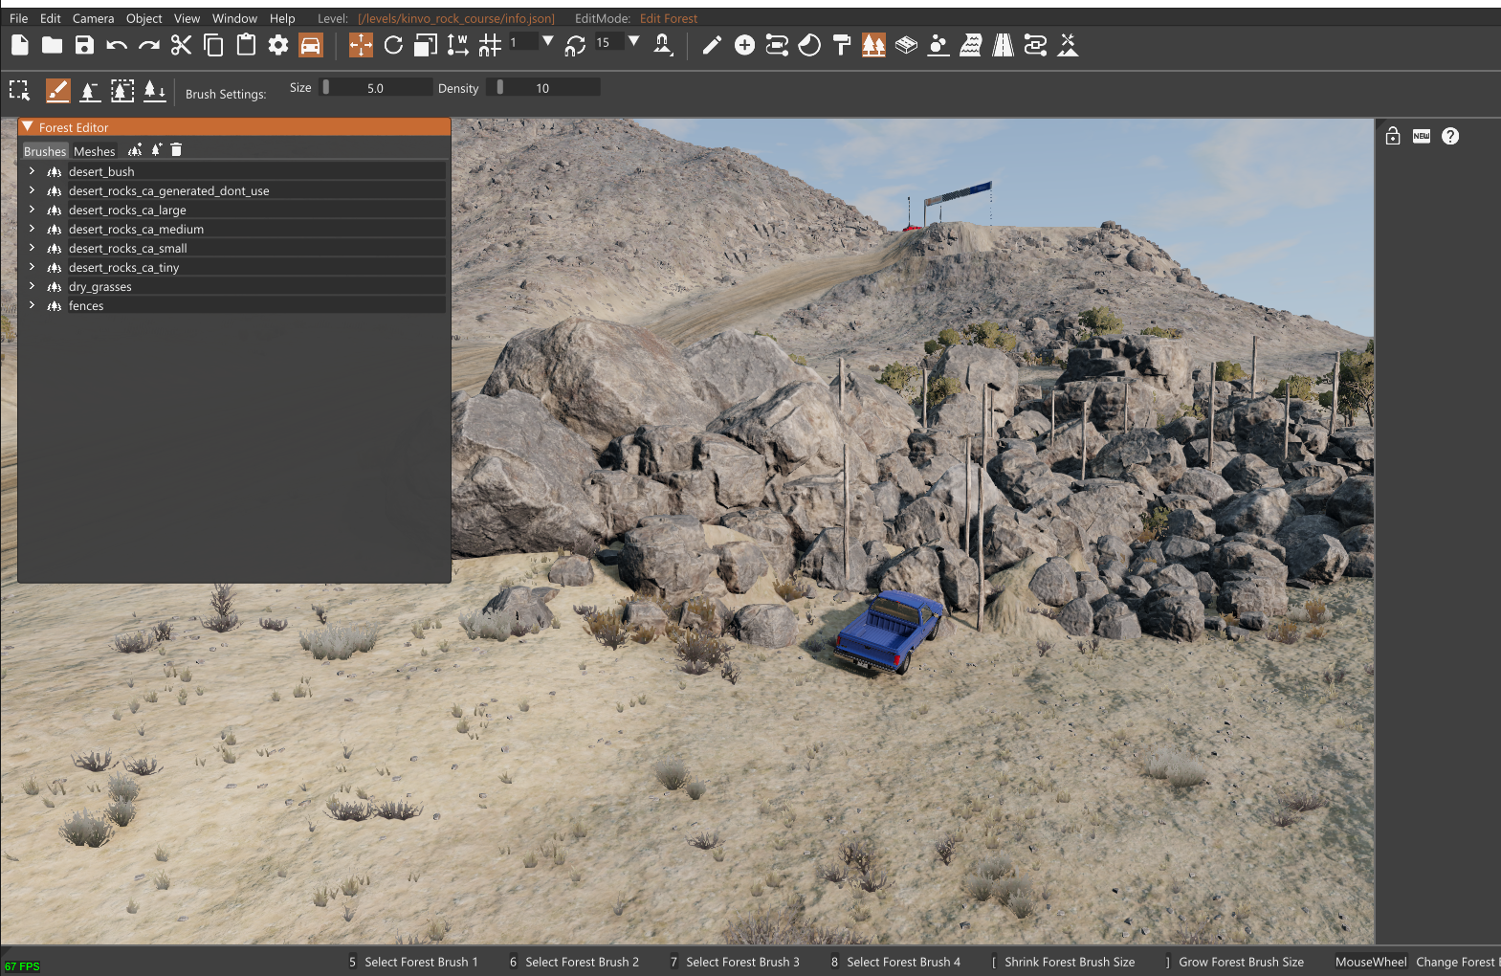Activate the forest paint brush tool
The height and width of the screenshot is (976, 1501).
(57, 91)
